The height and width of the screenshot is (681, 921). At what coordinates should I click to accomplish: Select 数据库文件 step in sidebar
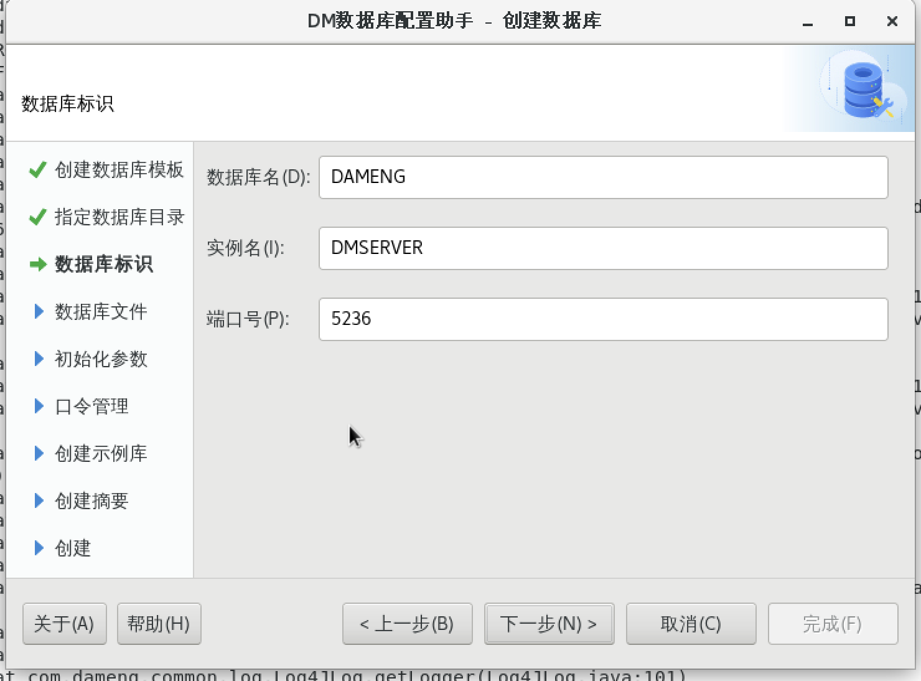point(101,311)
